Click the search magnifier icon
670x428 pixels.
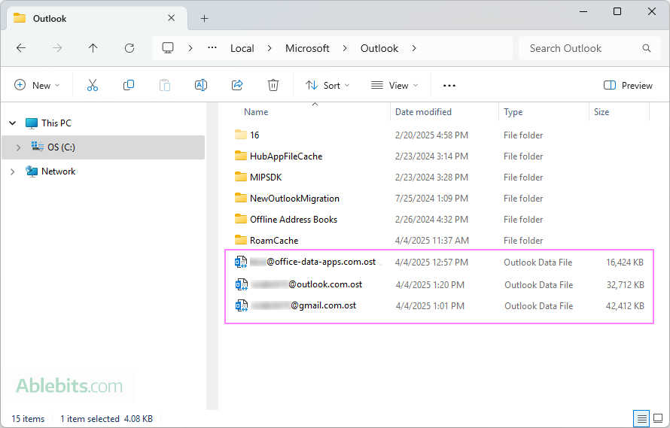[647, 48]
